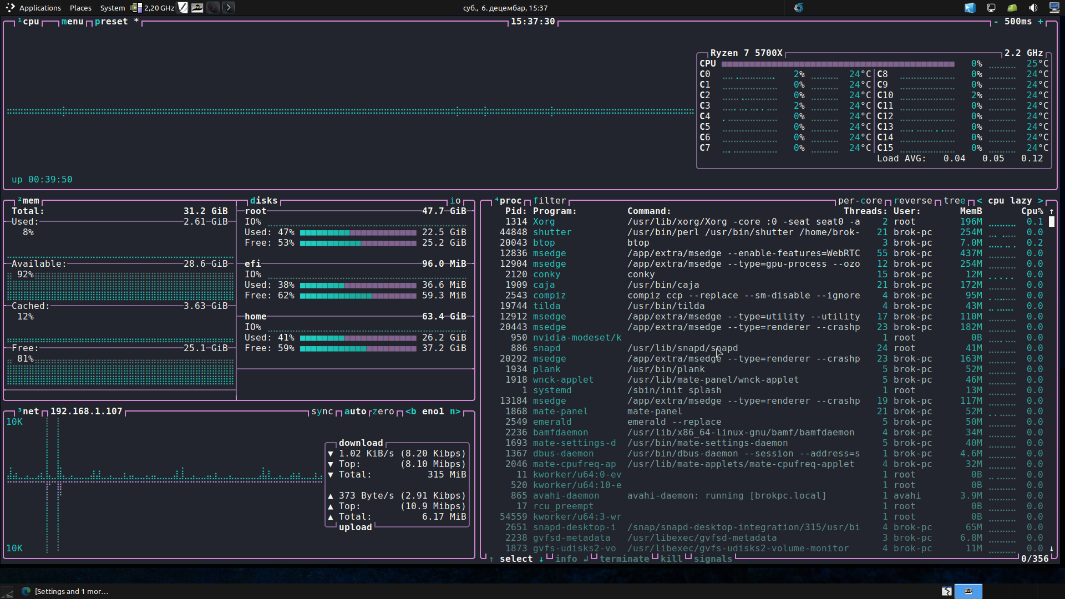Click the CPU frequency scaling applet icon
Image resolution: width=1065 pixels, height=599 pixels.
tap(136, 8)
